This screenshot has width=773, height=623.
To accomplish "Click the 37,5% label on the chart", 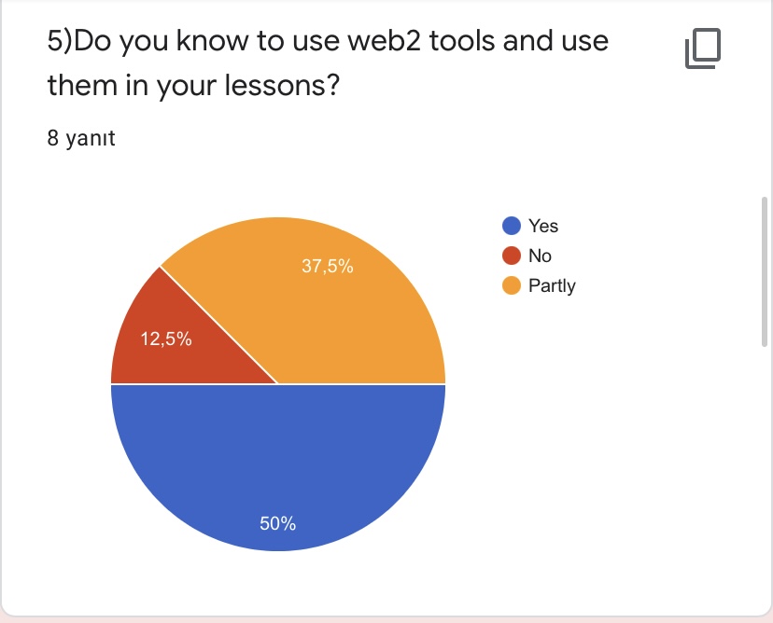I will (x=327, y=267).
